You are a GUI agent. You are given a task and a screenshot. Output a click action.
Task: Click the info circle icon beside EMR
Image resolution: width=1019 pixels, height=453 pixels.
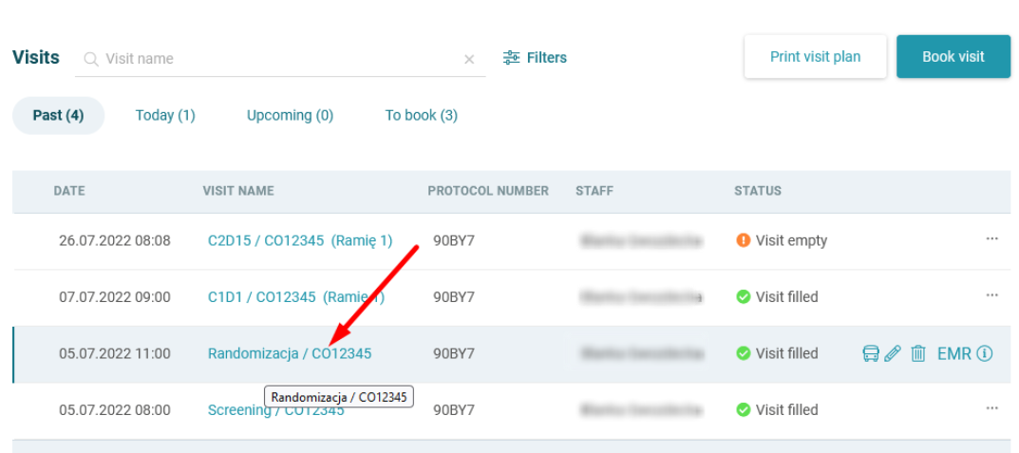pyautogui.click(x=985, y=354)
